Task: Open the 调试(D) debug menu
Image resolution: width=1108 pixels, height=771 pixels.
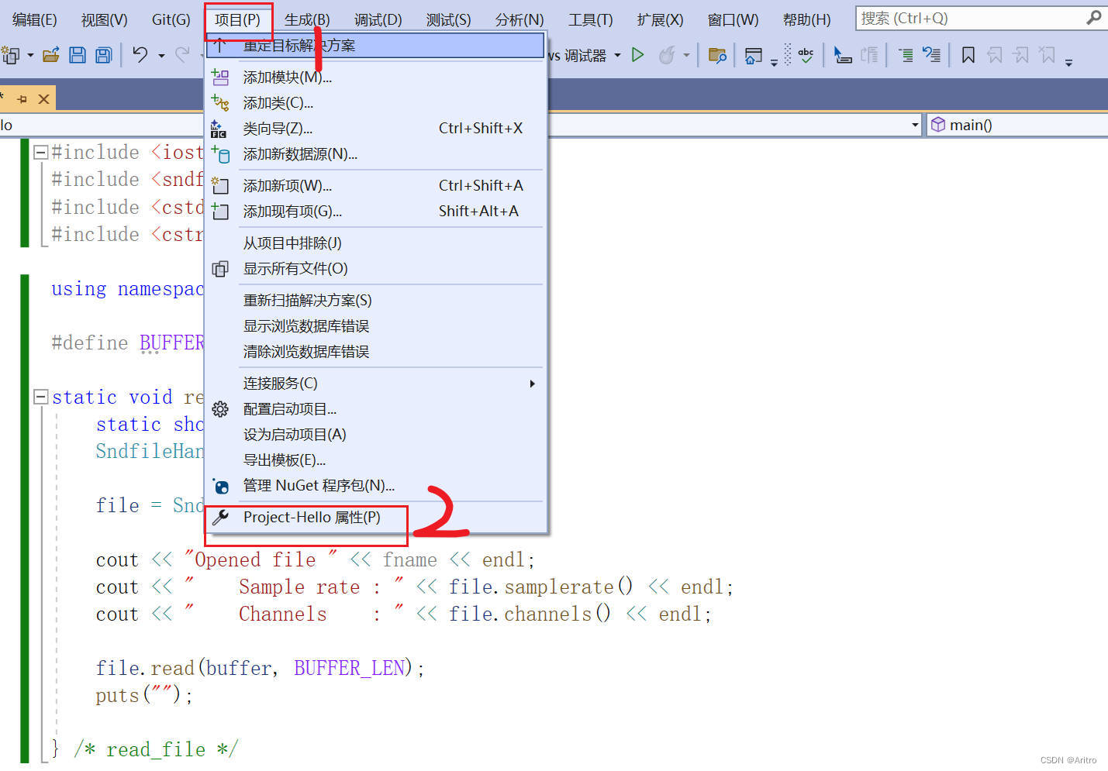Action: (378, 19)
